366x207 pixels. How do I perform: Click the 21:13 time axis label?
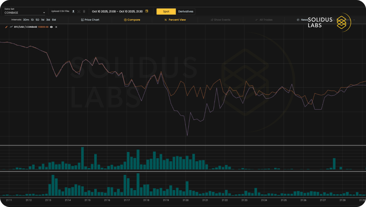tap(48, 200)
